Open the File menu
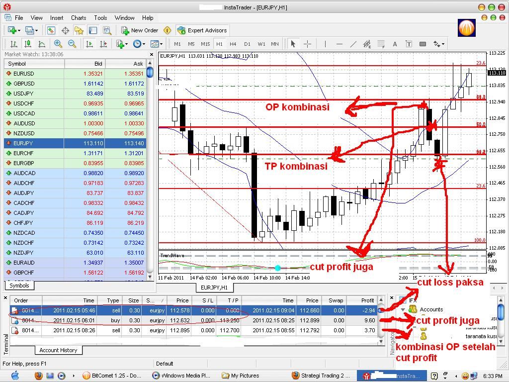509x382 pixels. pyautogui.click(x=19, y=18)
